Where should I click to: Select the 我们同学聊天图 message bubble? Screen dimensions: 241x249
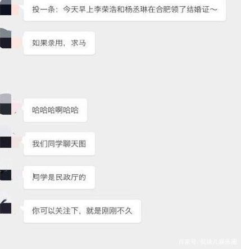(x=59, y=144)
